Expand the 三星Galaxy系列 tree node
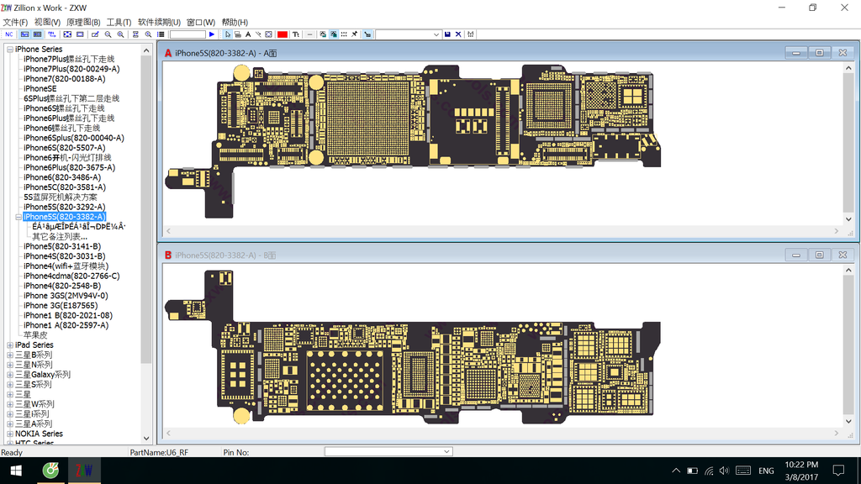Viewport: 861px width, 484px height. pos(10,375)
